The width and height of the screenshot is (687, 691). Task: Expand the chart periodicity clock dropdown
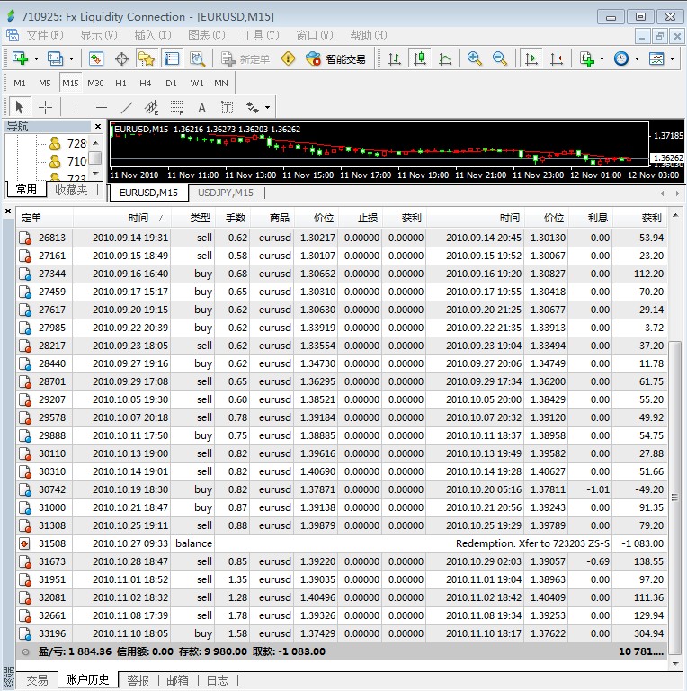click(x=637, y=58)
